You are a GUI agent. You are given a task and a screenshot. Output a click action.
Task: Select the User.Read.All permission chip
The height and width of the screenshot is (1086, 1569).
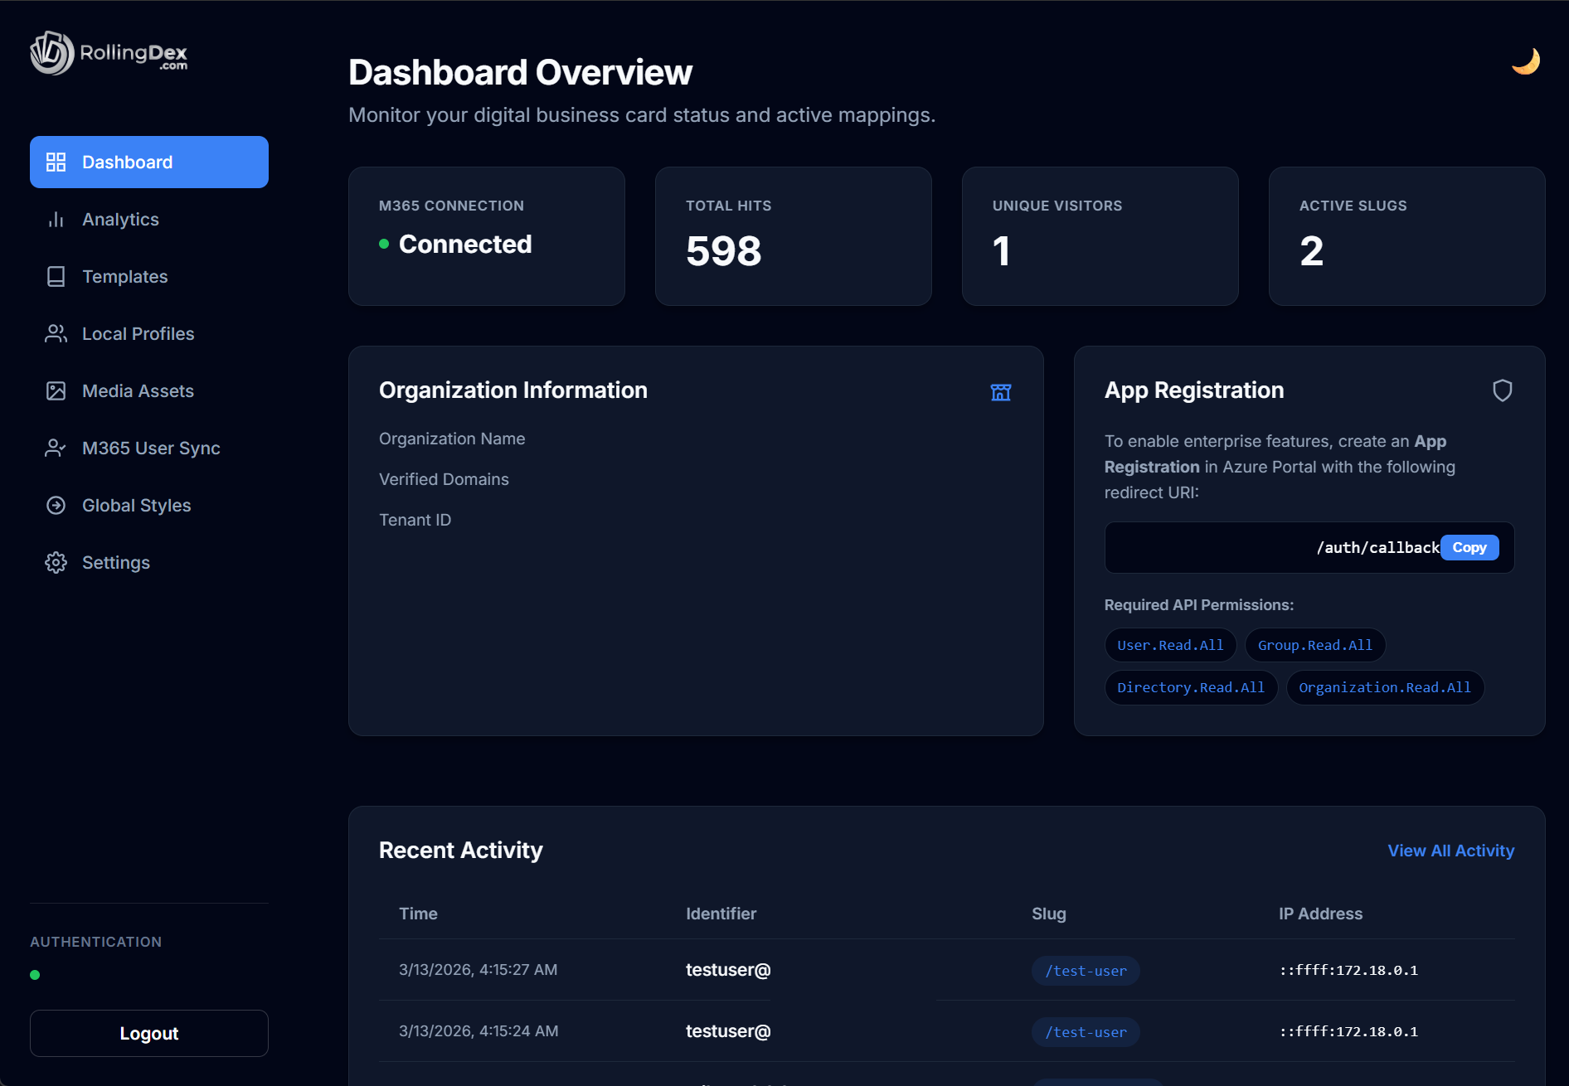click(1170, 644)
